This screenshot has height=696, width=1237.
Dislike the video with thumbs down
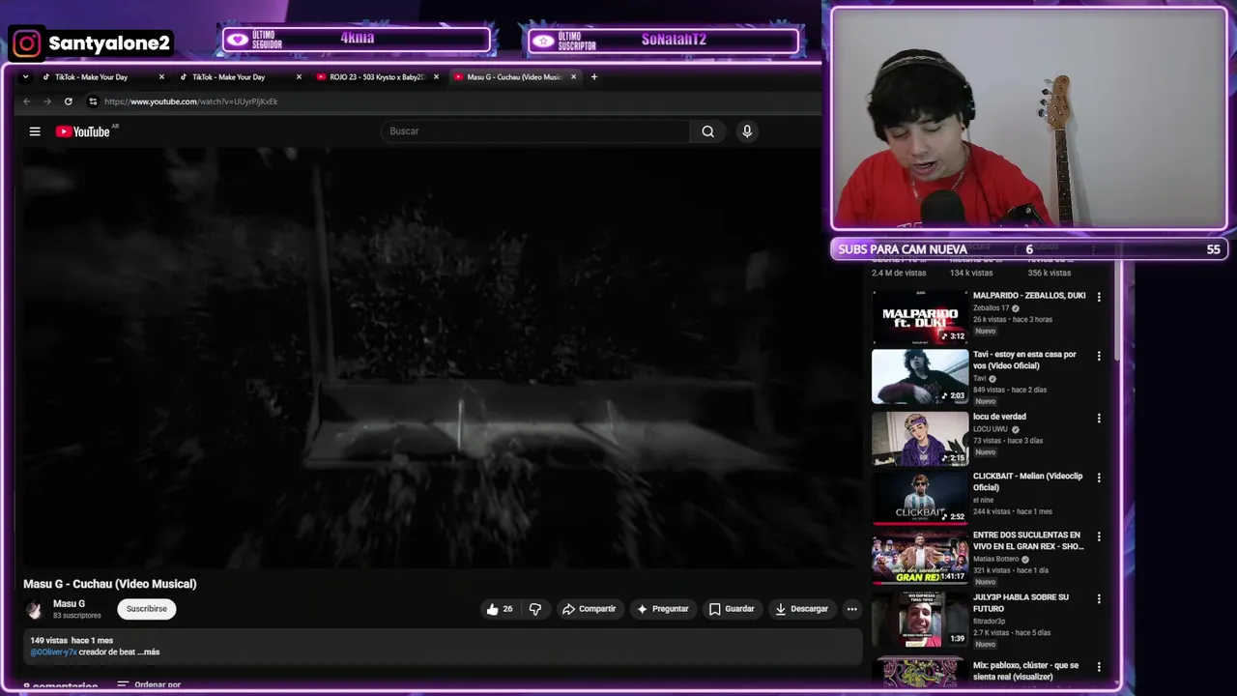(535, 609)
